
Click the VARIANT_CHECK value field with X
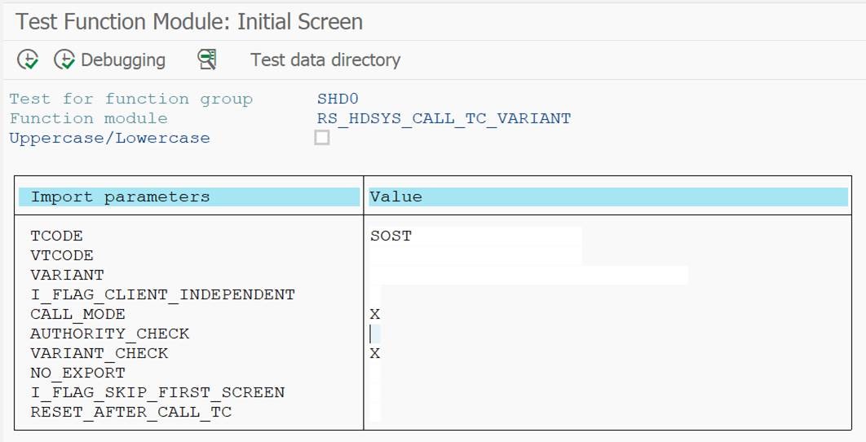375,353
